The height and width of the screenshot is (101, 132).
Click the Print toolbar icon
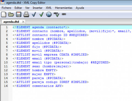[x=26, y=14]
